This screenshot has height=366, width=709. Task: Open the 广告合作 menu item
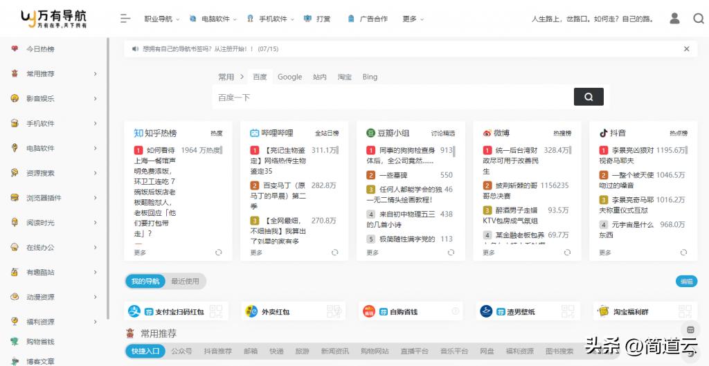pos(367,19)
